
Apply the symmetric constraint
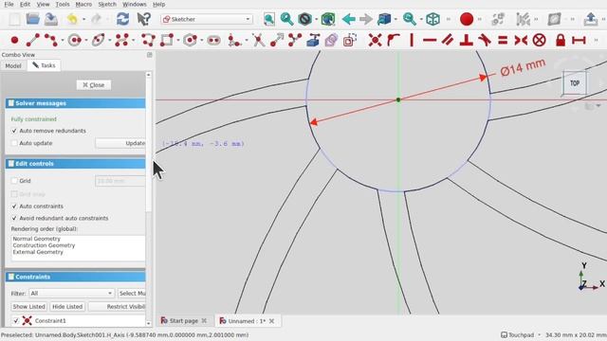coord(521,40)
